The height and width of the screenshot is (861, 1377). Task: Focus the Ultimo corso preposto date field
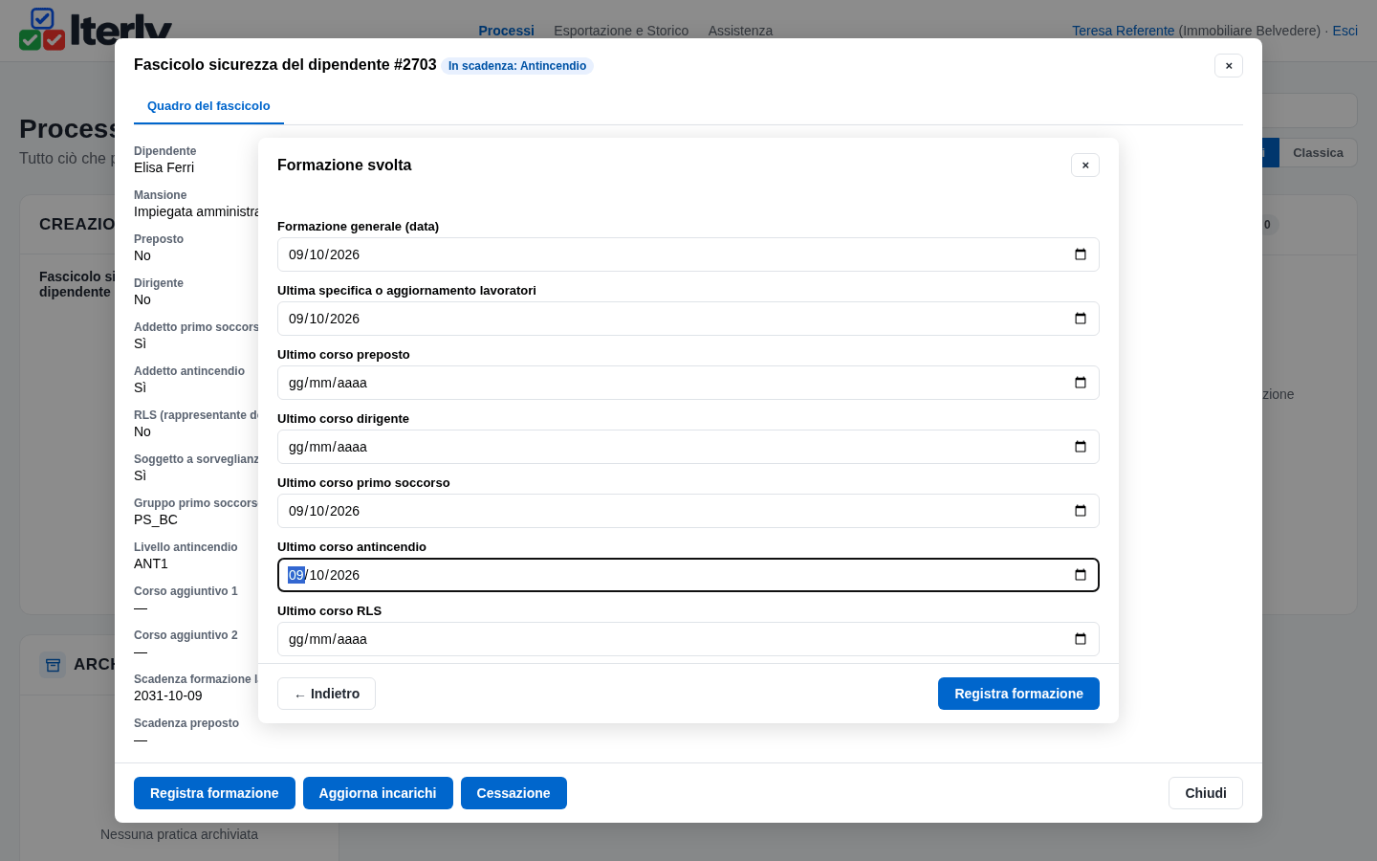pyautogui.click(x=688, y=383)
